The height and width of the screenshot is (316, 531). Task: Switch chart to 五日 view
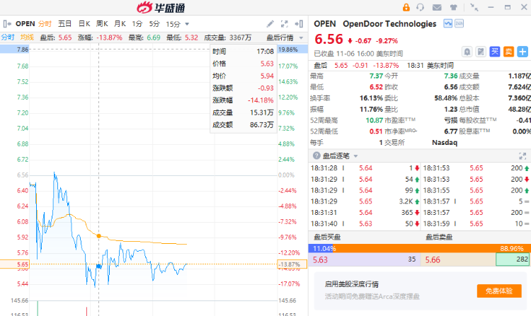[64, 23]
